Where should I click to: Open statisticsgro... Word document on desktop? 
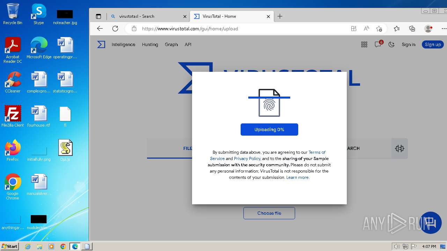click(x=65, y=82)
